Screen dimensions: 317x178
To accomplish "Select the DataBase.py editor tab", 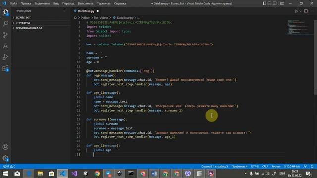I will click(x=86, y=11).
